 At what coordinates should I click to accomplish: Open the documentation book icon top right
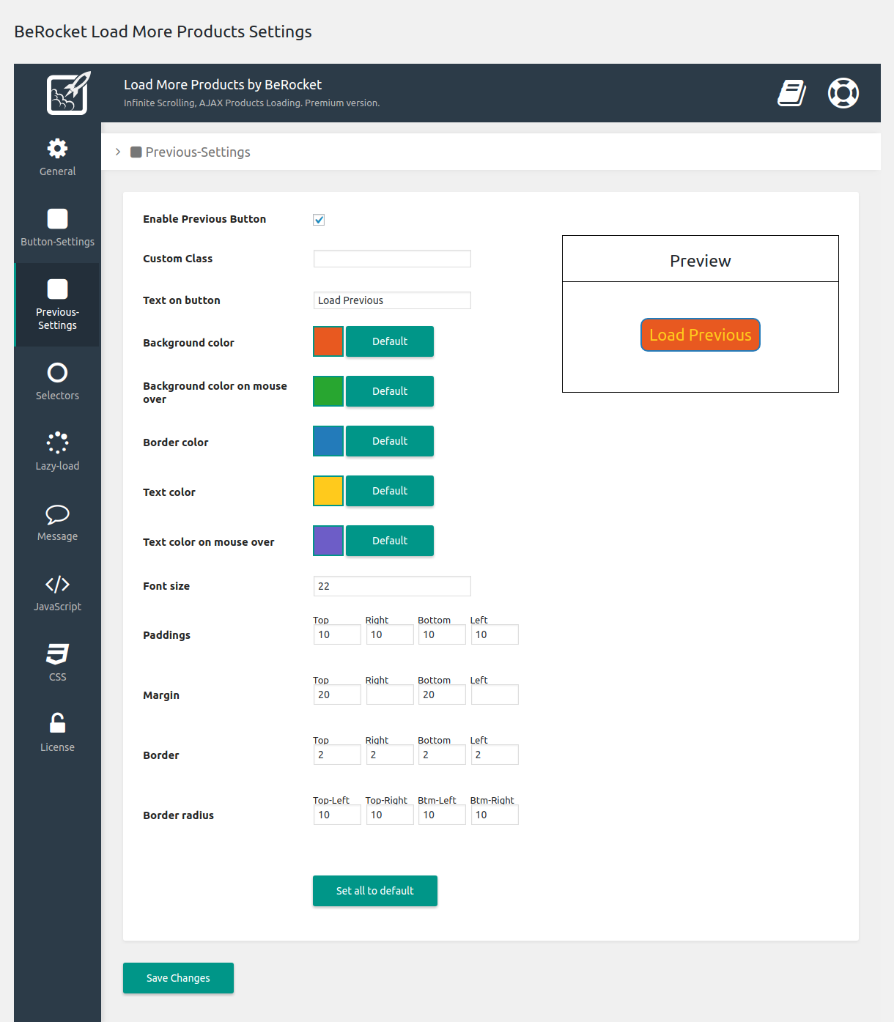pos(791,93)
